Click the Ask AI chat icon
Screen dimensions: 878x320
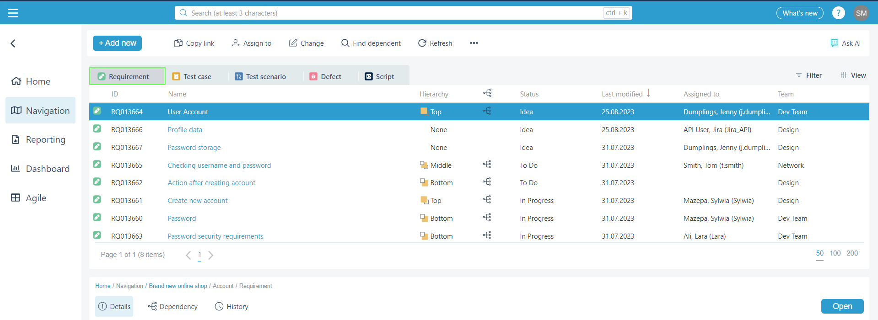pos(835,43)
